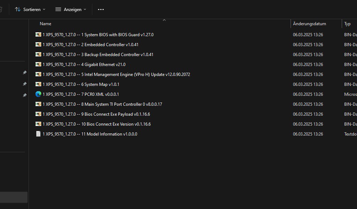357x209 pixels.
Task: Click the modified date of Model Information row
Action: pos(308,134)
